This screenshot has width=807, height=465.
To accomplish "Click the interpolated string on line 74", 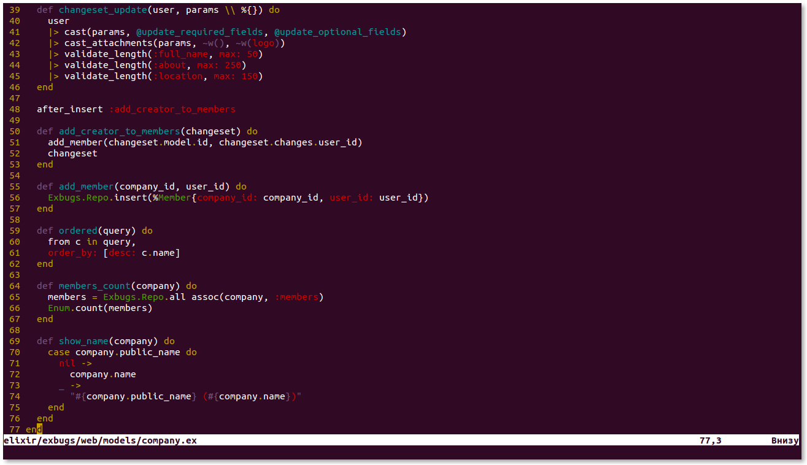I will click(x=186, y=396).
